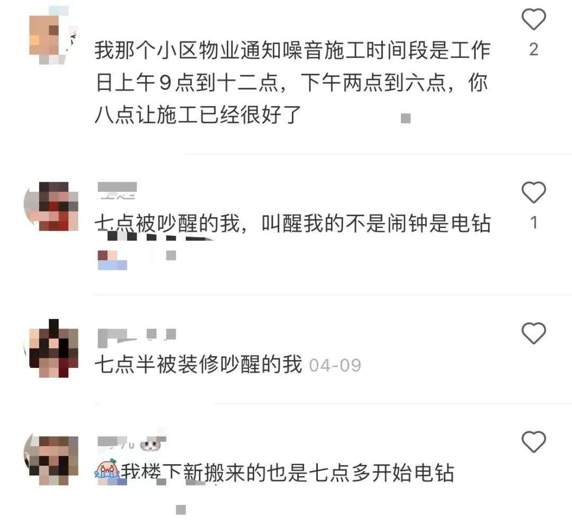Click the like count 2 on first comment
This screenshot has height=522, width=572.
pyautogui.click(x=534, y=49)
